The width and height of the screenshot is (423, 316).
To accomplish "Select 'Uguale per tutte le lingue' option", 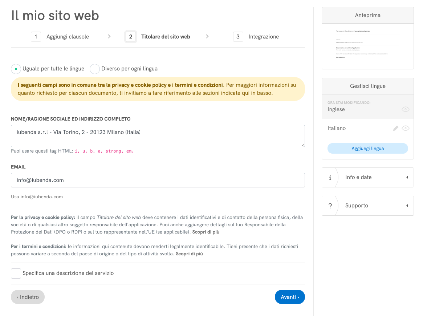I will (16, 69).
